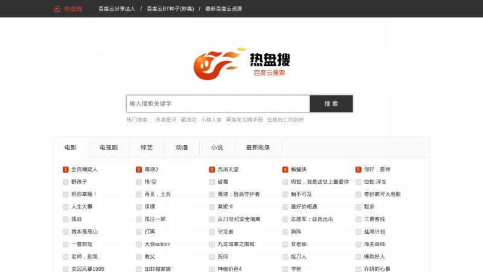Open movie 再见，士兵
Image resolution: width=483 pixels, height=272 pixels.
(158, 194)
